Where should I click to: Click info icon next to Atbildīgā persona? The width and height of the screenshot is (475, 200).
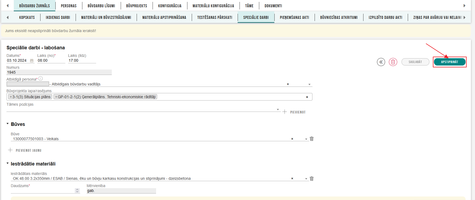(x=41, y=78)
